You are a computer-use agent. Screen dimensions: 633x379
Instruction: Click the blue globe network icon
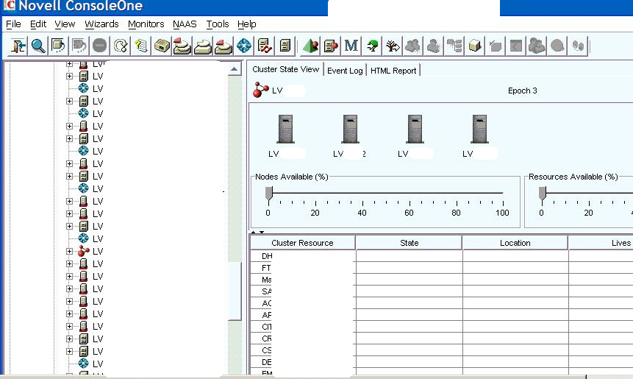click(x=244, y=46)
